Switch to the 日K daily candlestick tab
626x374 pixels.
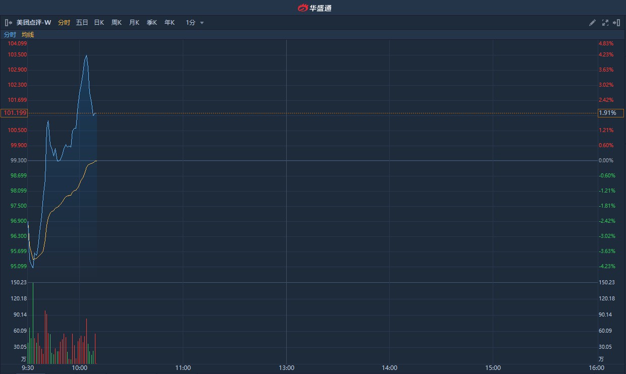tap(98, 23)
